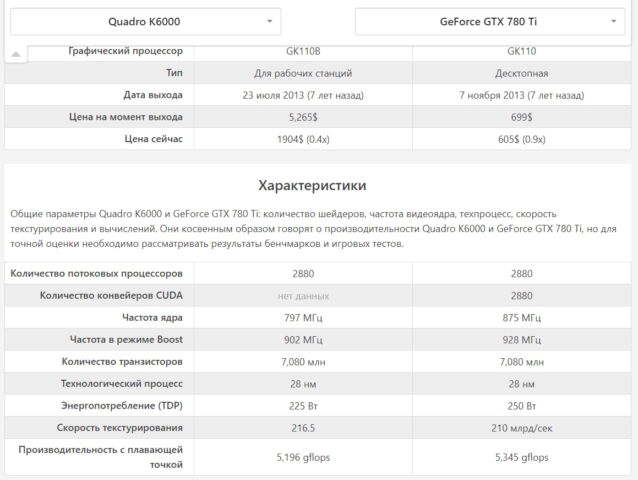638x480 pixels.
Task: Click the 'Количество потоковых процессоров' label
Action: click(x=96, y=273)
